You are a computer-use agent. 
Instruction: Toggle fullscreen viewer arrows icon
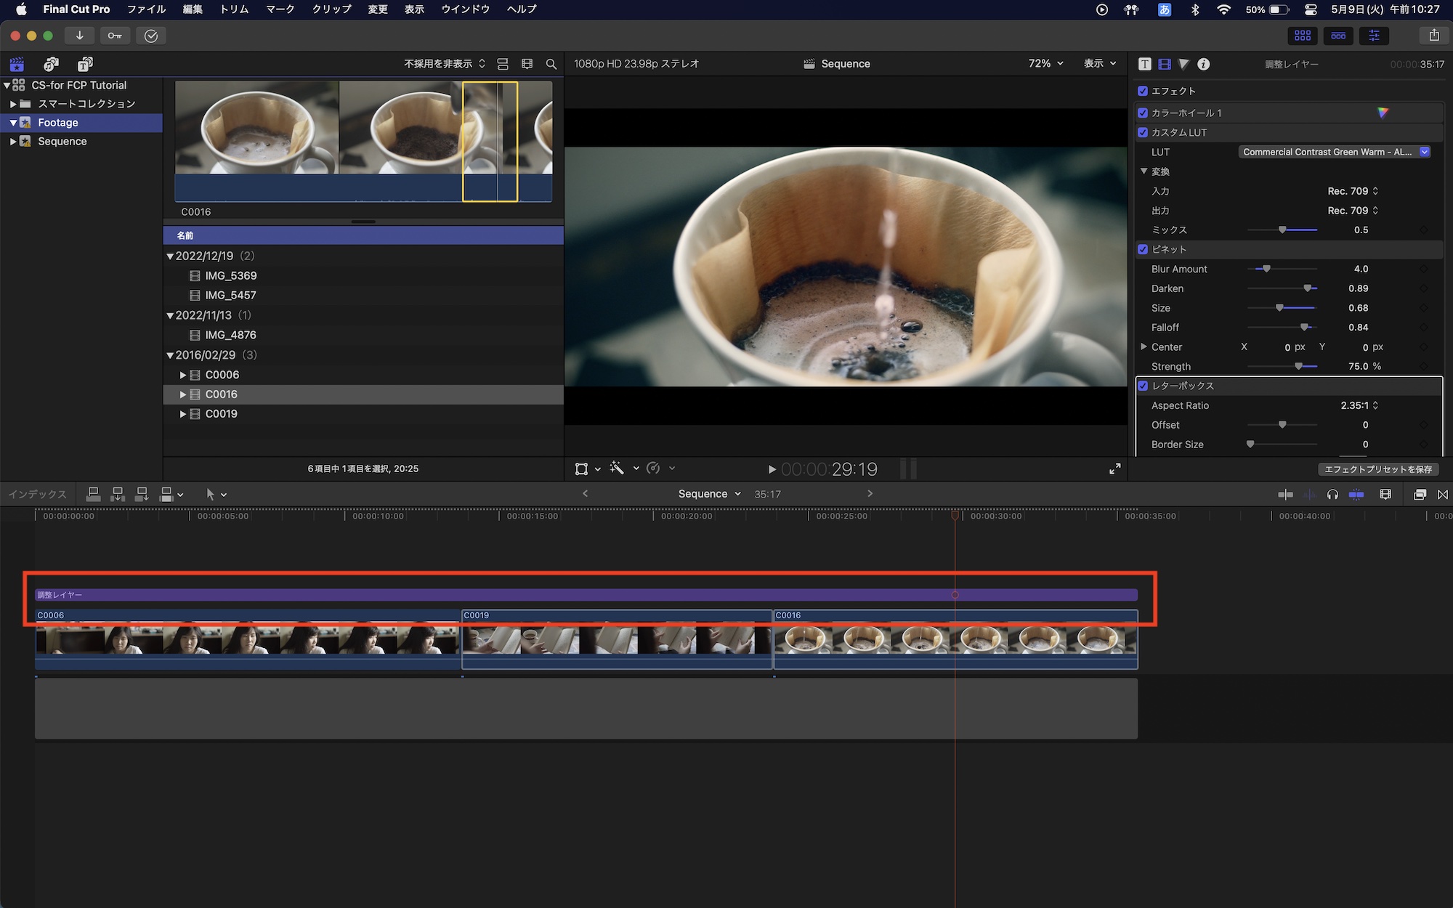pos(1114,469)
